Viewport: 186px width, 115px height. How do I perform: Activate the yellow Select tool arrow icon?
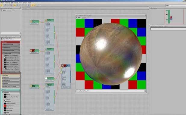pos(2,5)
